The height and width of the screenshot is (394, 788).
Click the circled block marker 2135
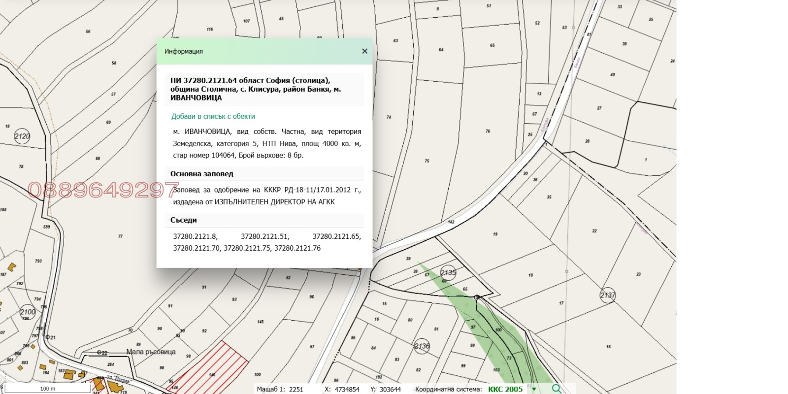[448, 272]
